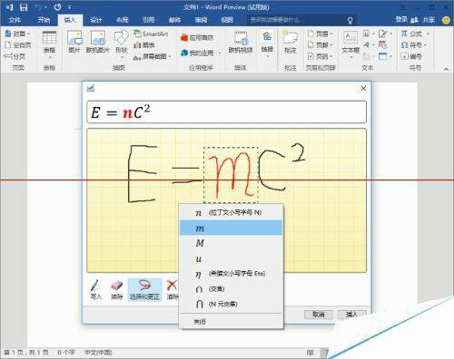This screenshot has height=359, width=454.
Task: Click the 编号 (Number) icon
Action: pyautogui.click(x=411, y=56)
